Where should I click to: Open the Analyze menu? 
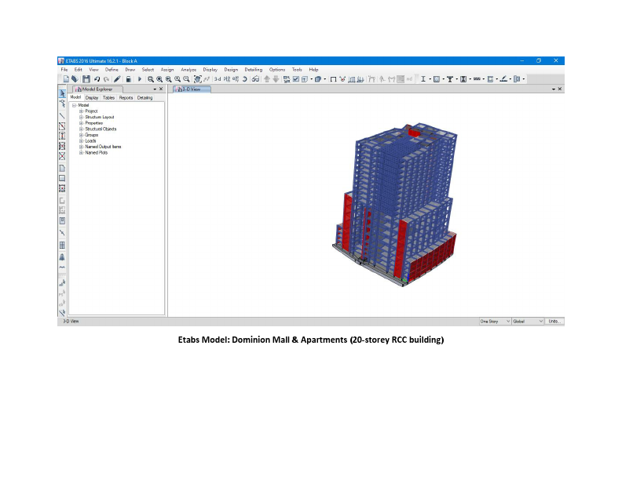(x=188, y=70)
